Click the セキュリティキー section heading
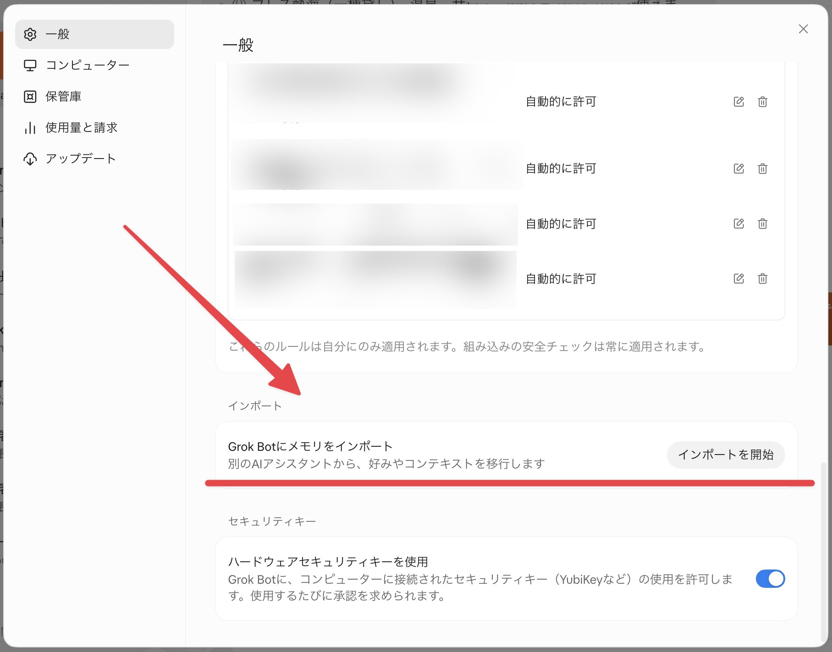This screenshot has width=832, height=652. tap(272, 521)
